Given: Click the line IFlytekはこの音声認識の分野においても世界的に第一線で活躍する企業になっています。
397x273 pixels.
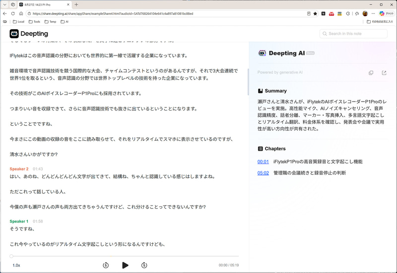Looking at the screenshot, I should [99, 55].
